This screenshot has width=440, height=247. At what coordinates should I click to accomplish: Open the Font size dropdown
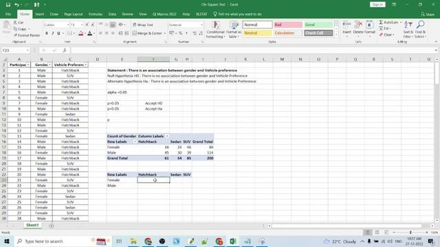(82, 25)
